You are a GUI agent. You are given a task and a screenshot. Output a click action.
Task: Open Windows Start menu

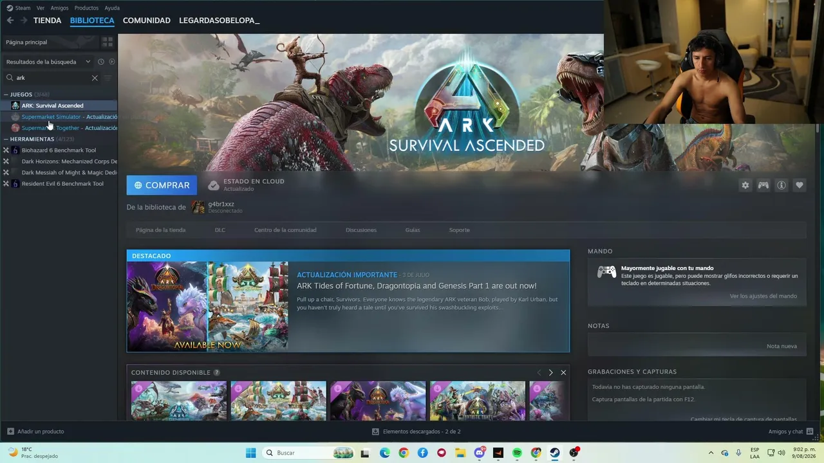point(251,453)
